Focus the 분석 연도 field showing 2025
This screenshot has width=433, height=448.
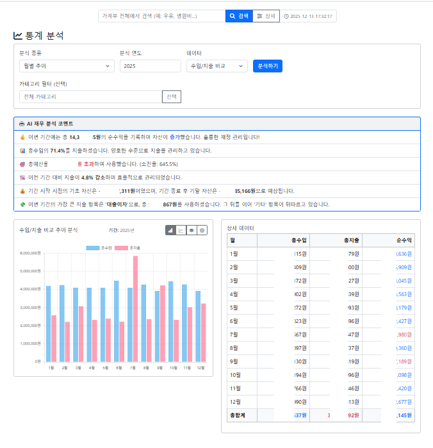tap(151, 66)
